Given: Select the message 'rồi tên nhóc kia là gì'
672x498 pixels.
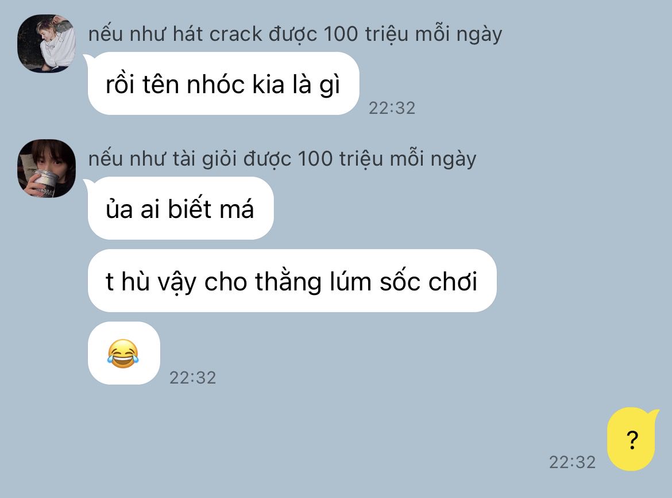Looking at the screenshot, I should 223,83.
